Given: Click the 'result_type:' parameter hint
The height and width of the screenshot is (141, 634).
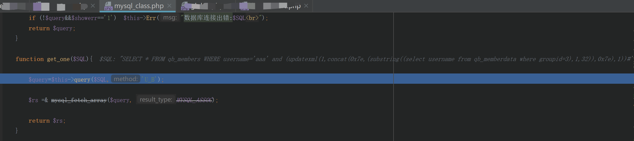Looking at the screenshot, I should coord(156,99).
